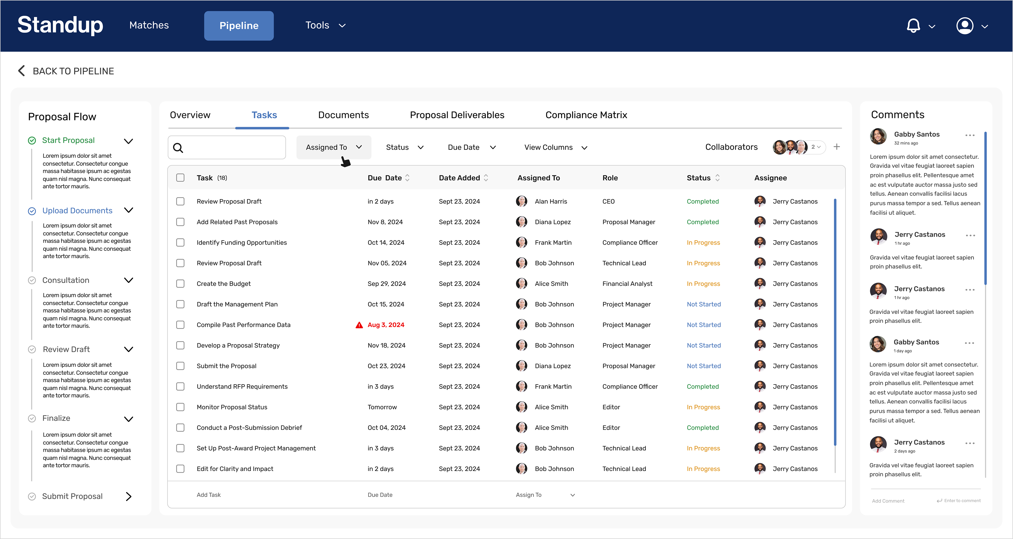Viewport: 1013px width, 539px height.
Task: Click the Matches navigation link
Action: point(149,25)
